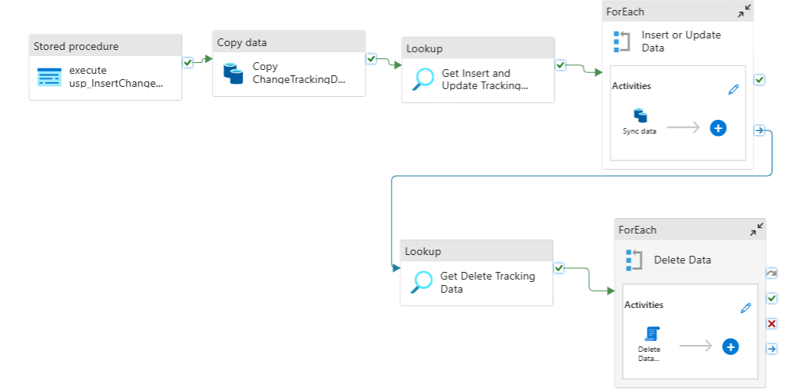
Task: Click success connector of Get Insert and Update Tracking lookup
Action: click(561, 65)
